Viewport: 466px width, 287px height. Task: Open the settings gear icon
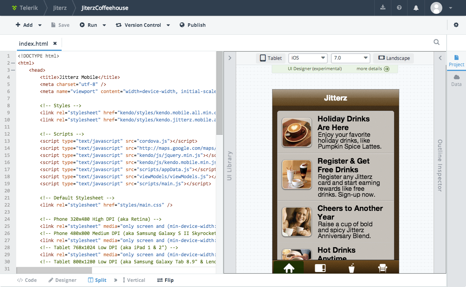456,25
